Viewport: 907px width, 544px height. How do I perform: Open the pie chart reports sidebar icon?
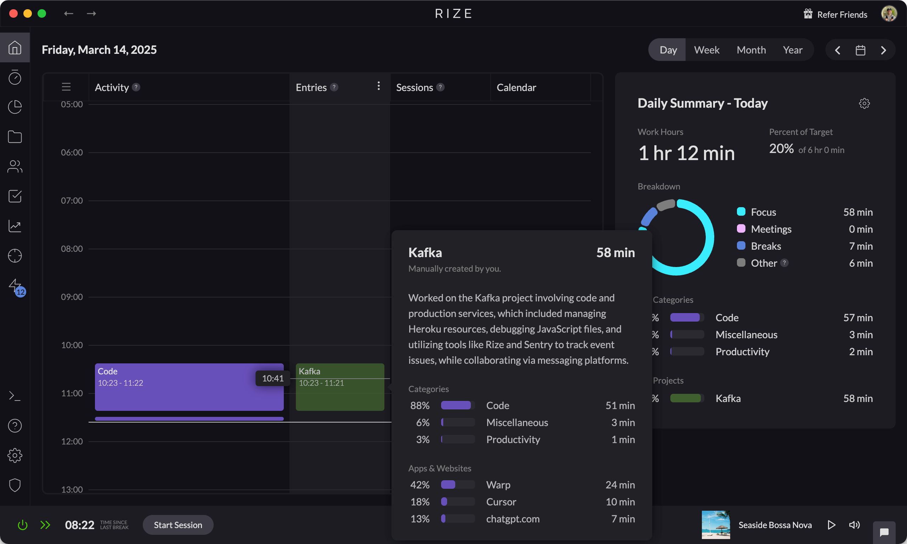pos(15,107)
